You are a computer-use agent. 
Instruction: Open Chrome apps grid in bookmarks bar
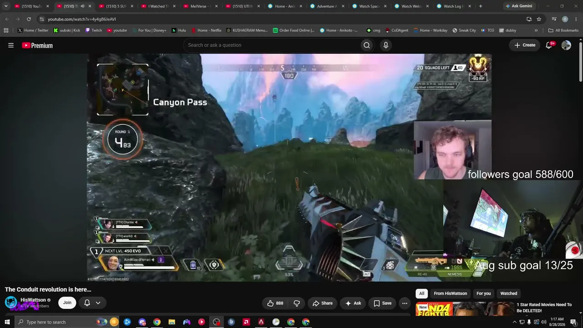[6, 31]
